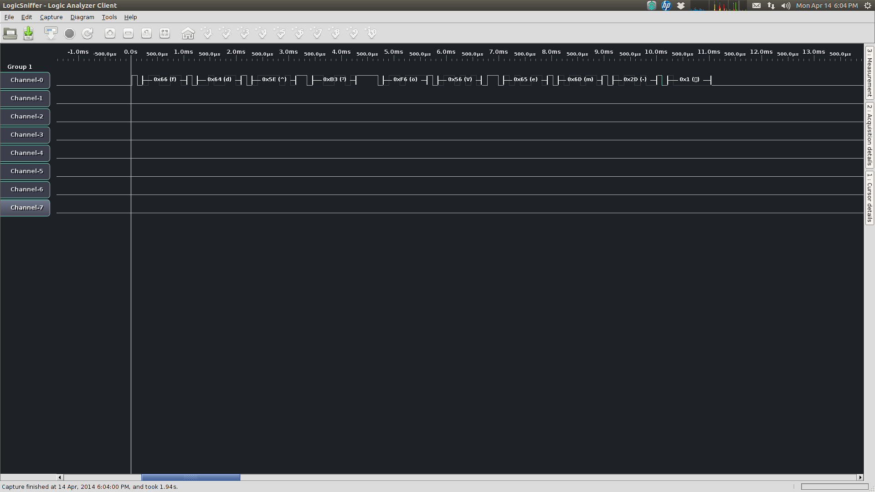Start a new capture from toolbar
Image resolution: width=875 pixels, height=492 pixels.
click(51, 33)
